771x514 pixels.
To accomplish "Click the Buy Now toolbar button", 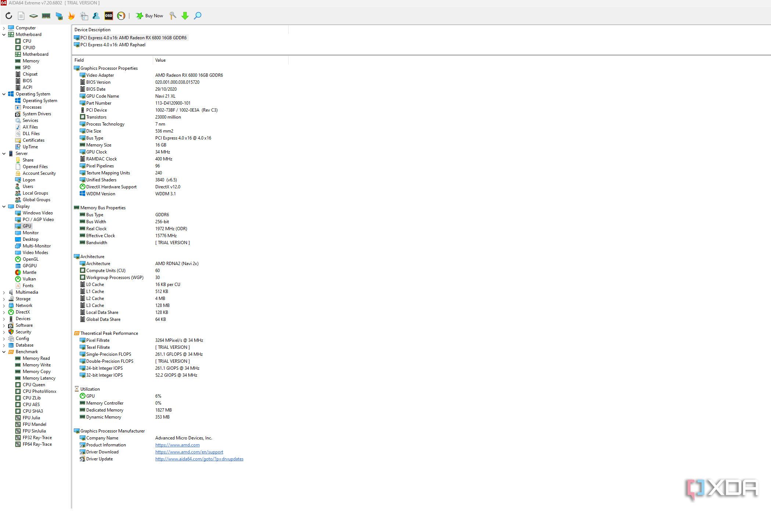I will (149, 16).
